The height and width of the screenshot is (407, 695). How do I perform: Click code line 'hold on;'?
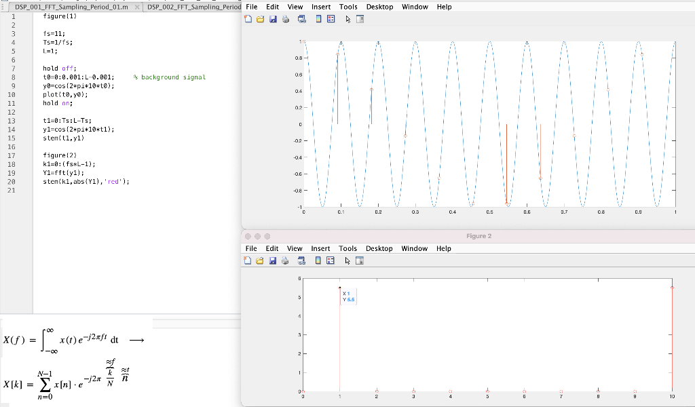pos(58,103)
